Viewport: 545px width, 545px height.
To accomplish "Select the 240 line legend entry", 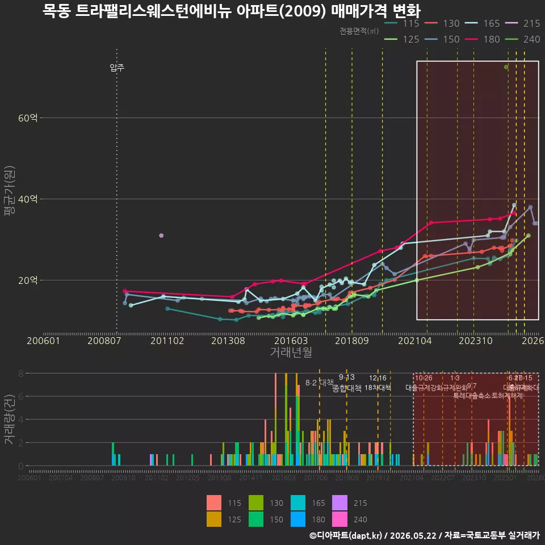I will point(523,39).
